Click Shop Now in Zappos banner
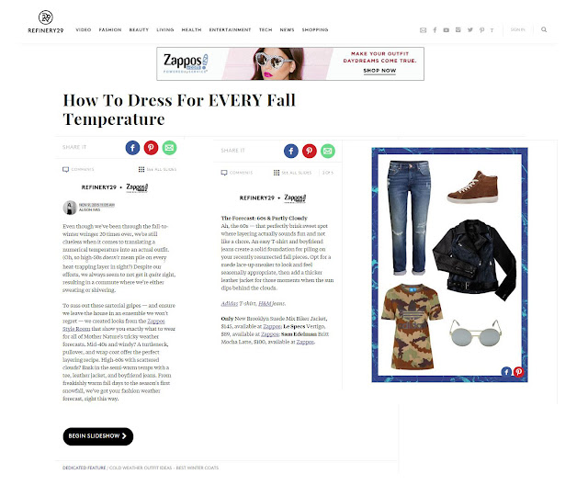 [x=379, y=71]
